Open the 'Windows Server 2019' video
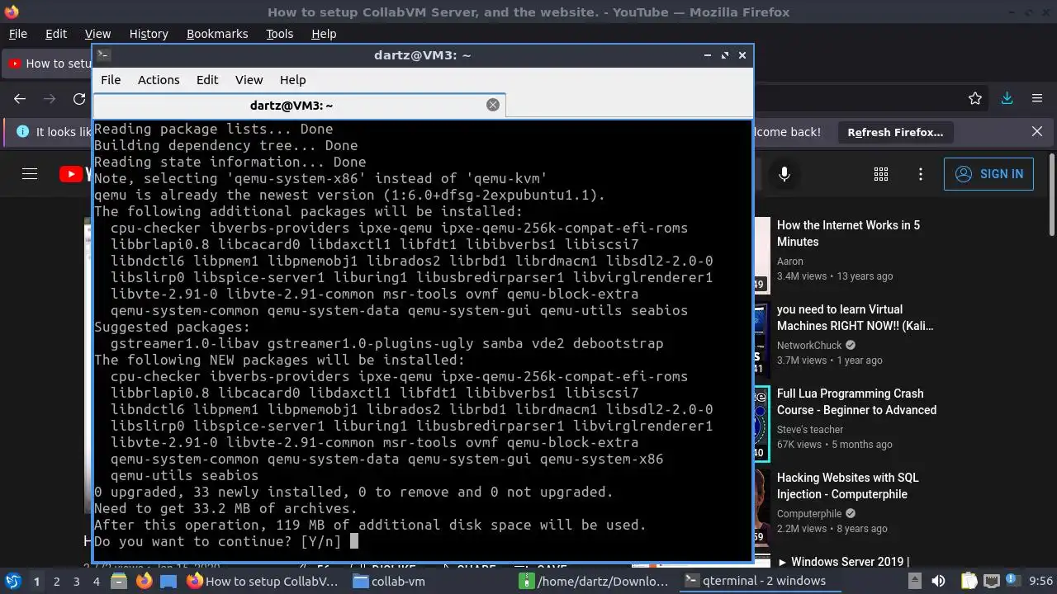The width and height of the screenshot is (1057, 594). tap(844, 562)
